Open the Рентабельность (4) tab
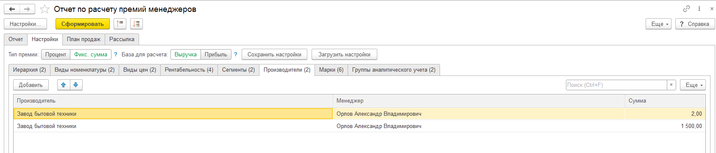 [189, 70]
